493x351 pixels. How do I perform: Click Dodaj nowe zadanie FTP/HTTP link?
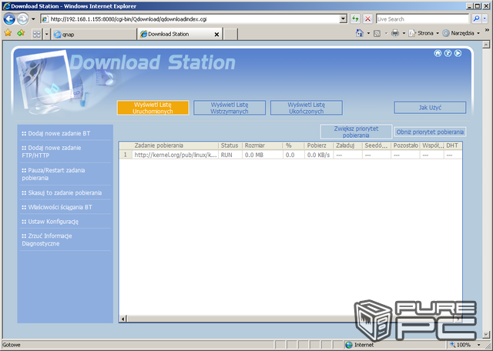point(52,152)
